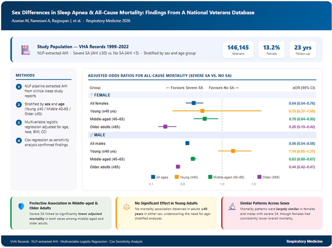Click the 'Favours No SA' axis label

coord(223,88)
